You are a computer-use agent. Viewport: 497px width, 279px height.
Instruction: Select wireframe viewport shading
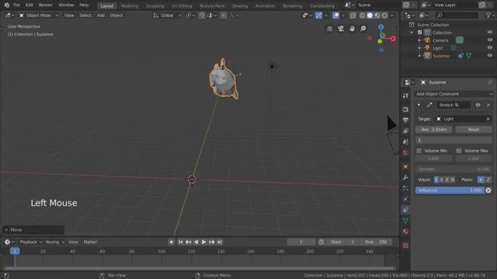coord(363,15)
